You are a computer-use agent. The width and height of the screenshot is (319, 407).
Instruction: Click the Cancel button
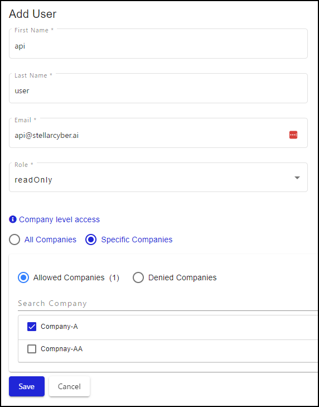click(69, 386)
